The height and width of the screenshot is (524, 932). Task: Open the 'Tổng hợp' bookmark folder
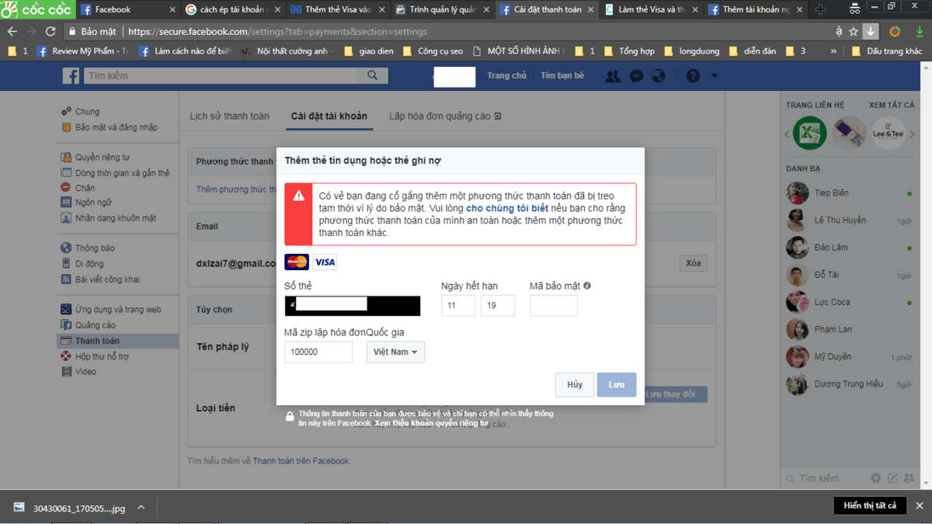[x=630, y=51]
